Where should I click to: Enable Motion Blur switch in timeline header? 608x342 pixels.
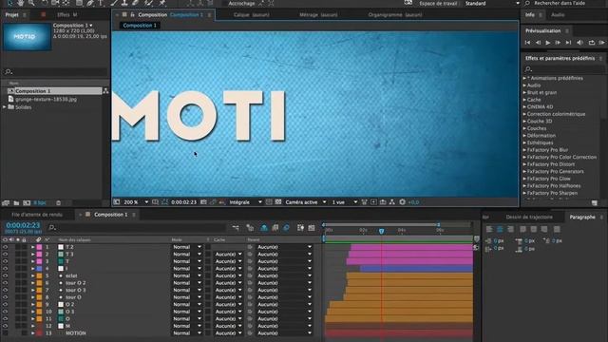coord(287,228)
